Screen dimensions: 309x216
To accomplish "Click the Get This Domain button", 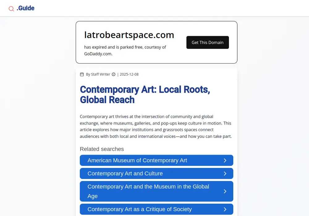I will 208,42.
